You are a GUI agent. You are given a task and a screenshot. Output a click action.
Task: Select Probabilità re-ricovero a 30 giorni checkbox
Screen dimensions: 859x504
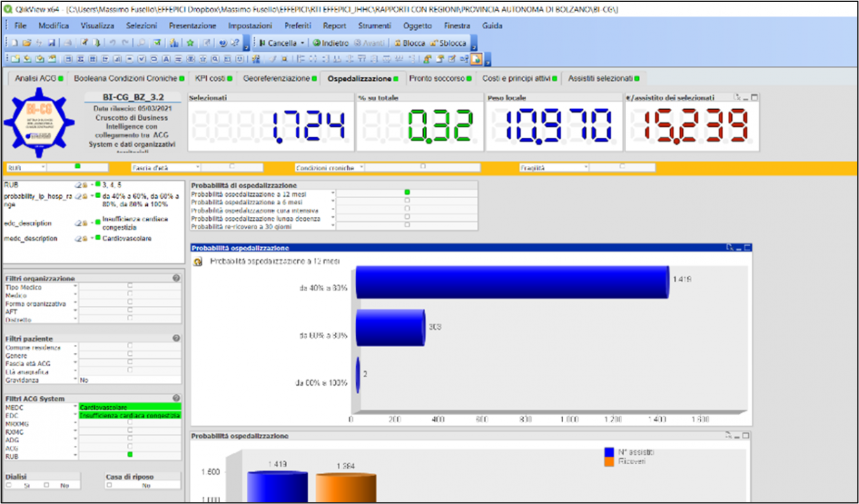[407, 225]
